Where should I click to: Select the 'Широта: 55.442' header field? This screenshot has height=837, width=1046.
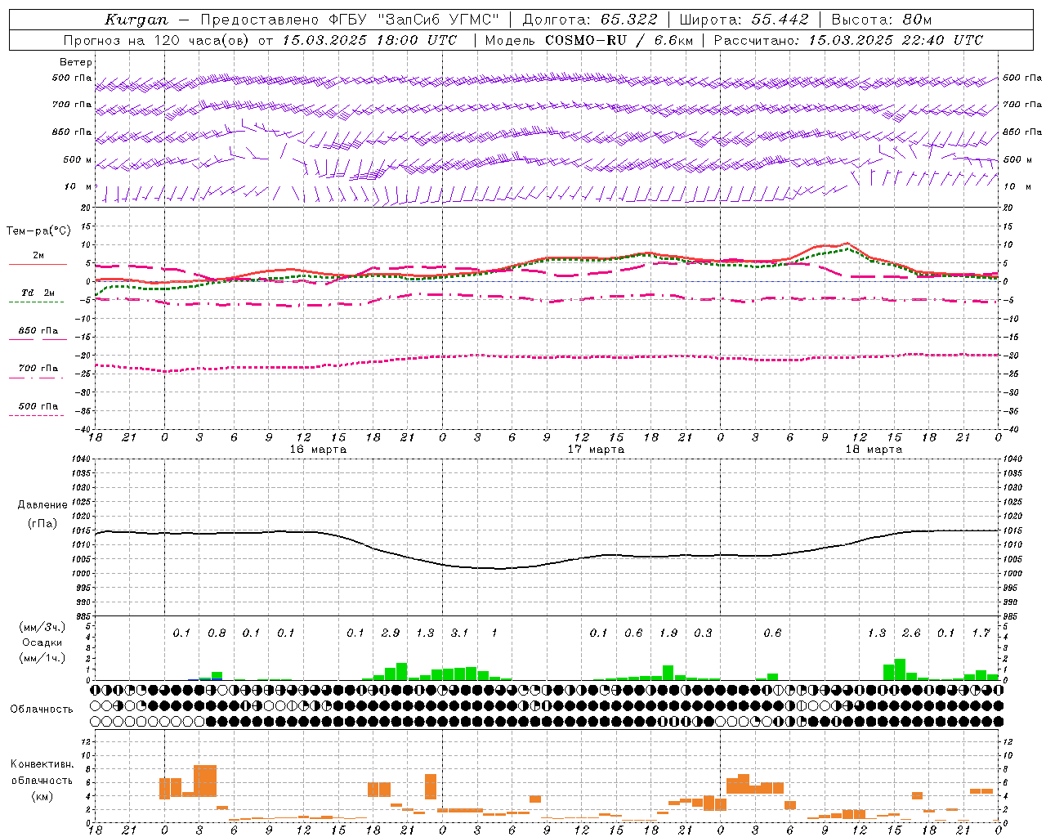coord(744,20)
